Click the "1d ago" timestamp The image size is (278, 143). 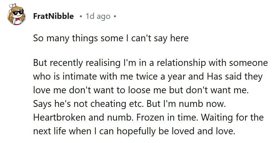(98, 16)
